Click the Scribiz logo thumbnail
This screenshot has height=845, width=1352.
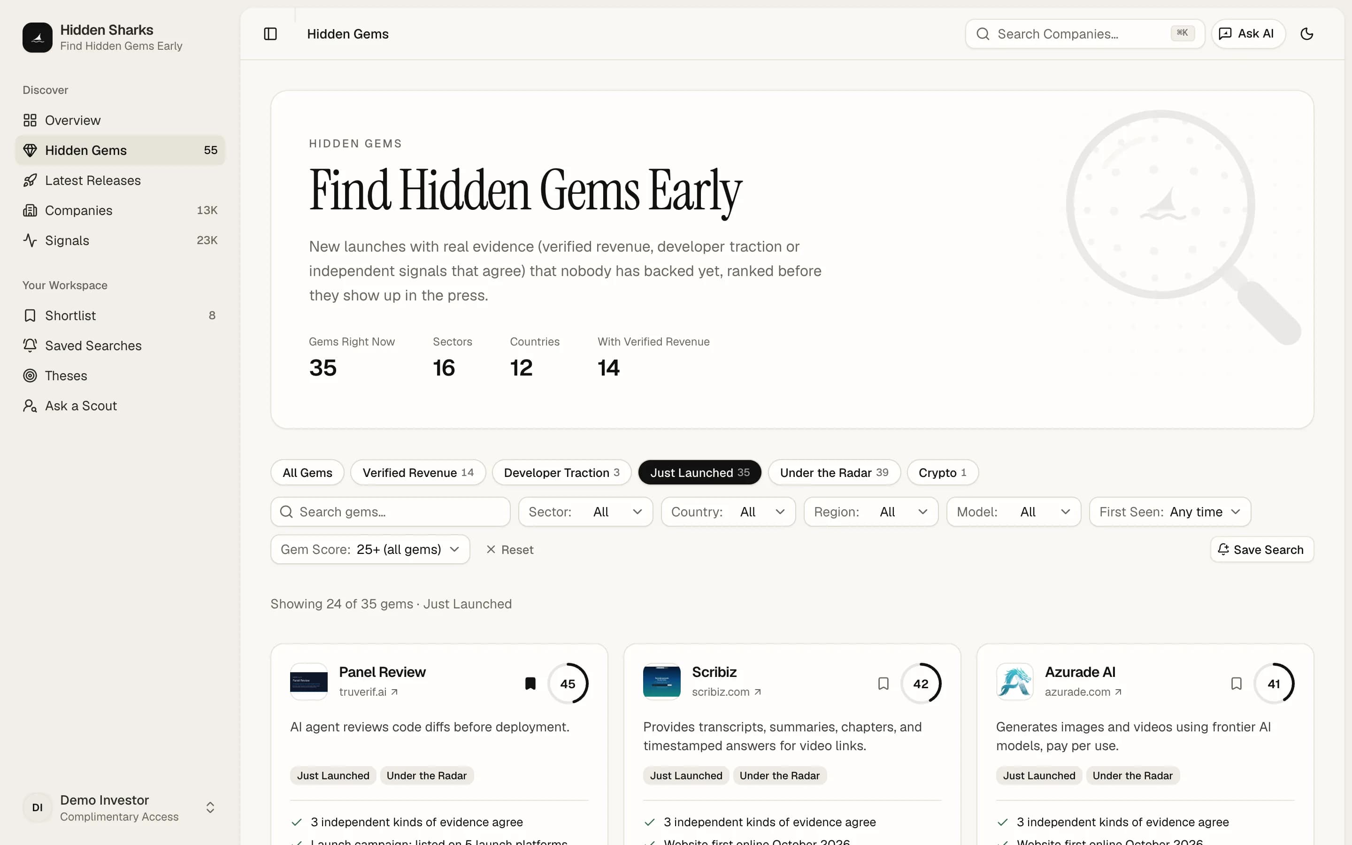point(662,682)
